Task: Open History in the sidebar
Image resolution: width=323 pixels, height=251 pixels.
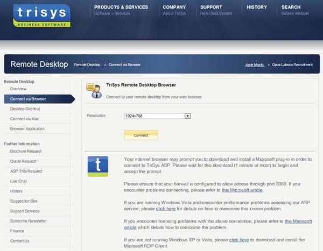Action: coord(16,191)
